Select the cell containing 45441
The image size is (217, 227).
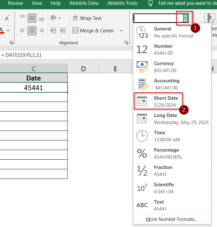pos(34,88)
